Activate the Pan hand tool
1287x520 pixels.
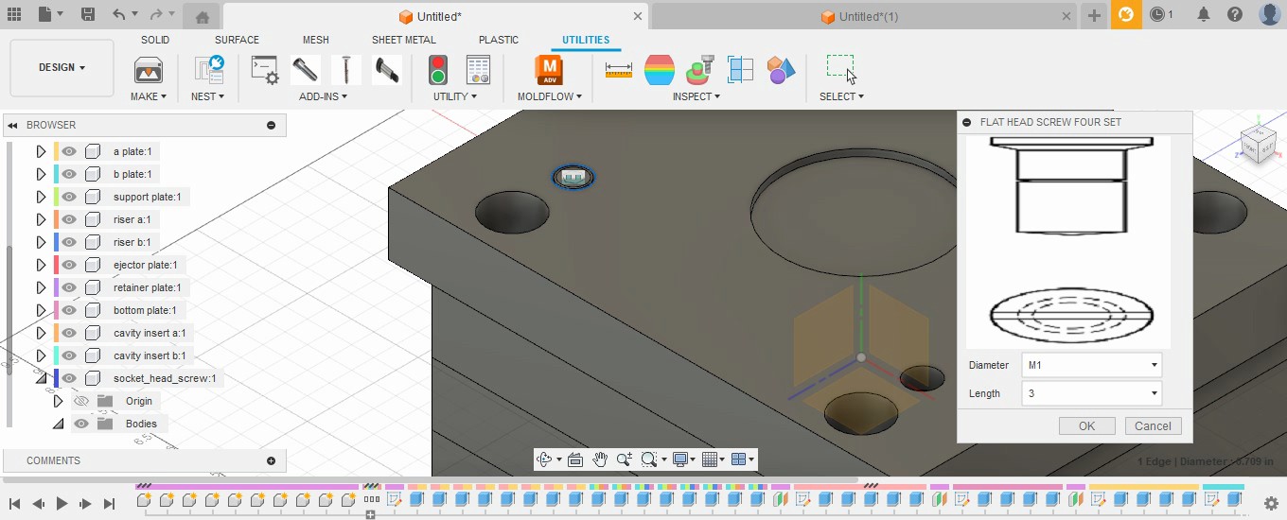pos(600,459)
